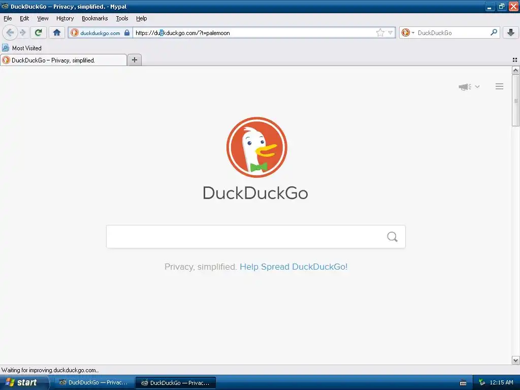Open the Bookmarks menu
Image resolution: width=520 pixels, height=390 pixels.
(95, 19)
